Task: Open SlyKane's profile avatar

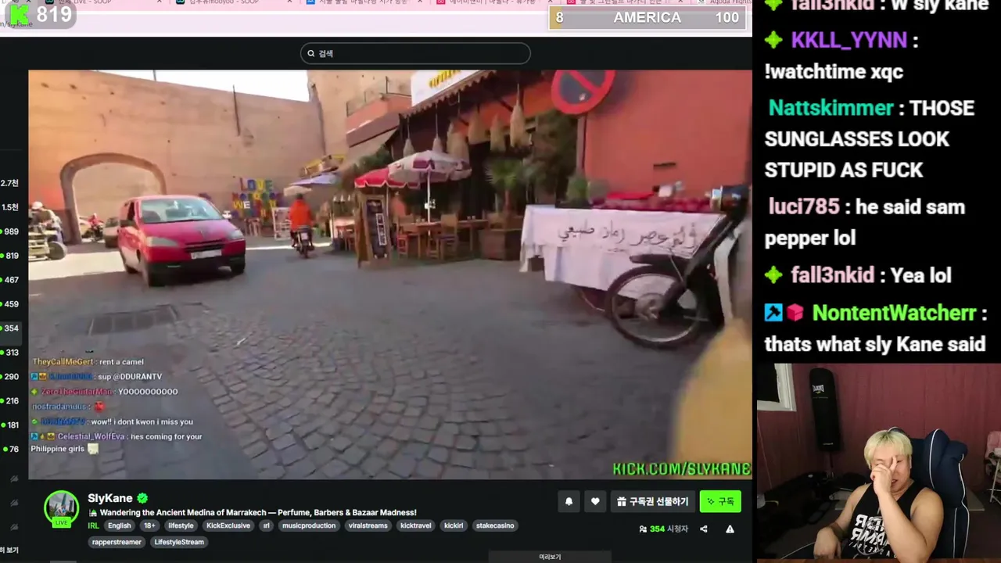Action: click(x=61, y=508)
